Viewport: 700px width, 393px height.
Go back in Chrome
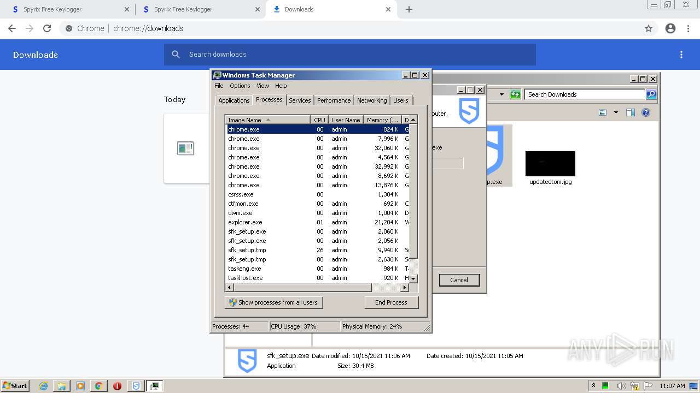12,28
